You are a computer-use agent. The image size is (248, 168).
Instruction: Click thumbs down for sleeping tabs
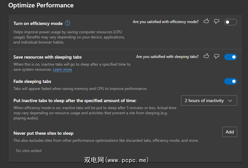tap(217, 56)
